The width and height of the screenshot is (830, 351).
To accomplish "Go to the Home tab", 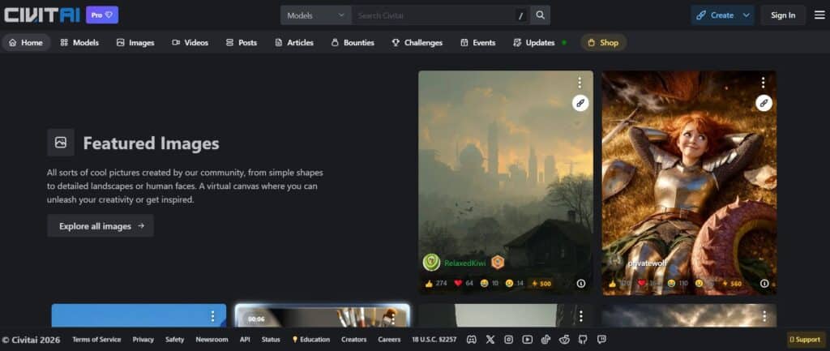I will tap(26, 42).
